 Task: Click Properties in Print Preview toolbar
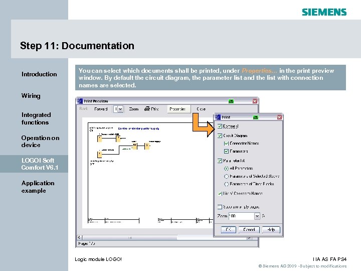click(x=178, y=109)
